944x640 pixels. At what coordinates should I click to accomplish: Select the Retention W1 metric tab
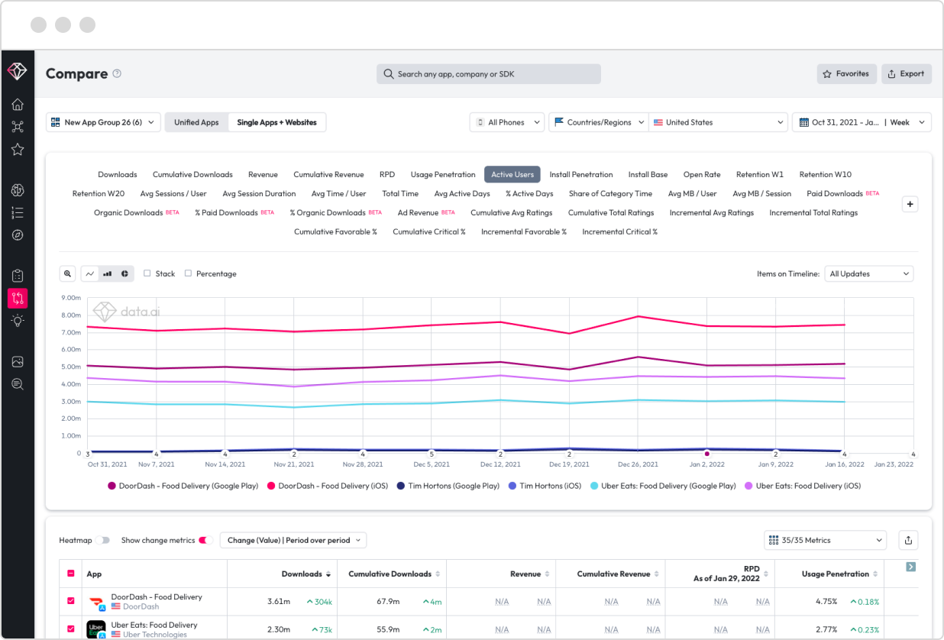pyautogui.click(x=760, y=175)
